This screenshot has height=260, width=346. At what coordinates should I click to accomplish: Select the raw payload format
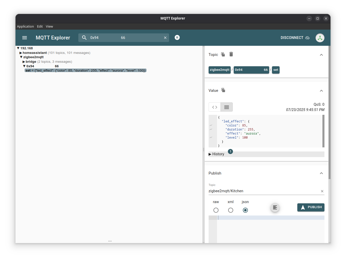tap(216, 210)
